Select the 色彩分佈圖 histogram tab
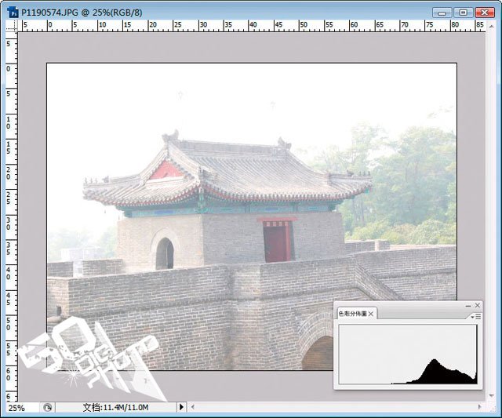 (352, 314)
